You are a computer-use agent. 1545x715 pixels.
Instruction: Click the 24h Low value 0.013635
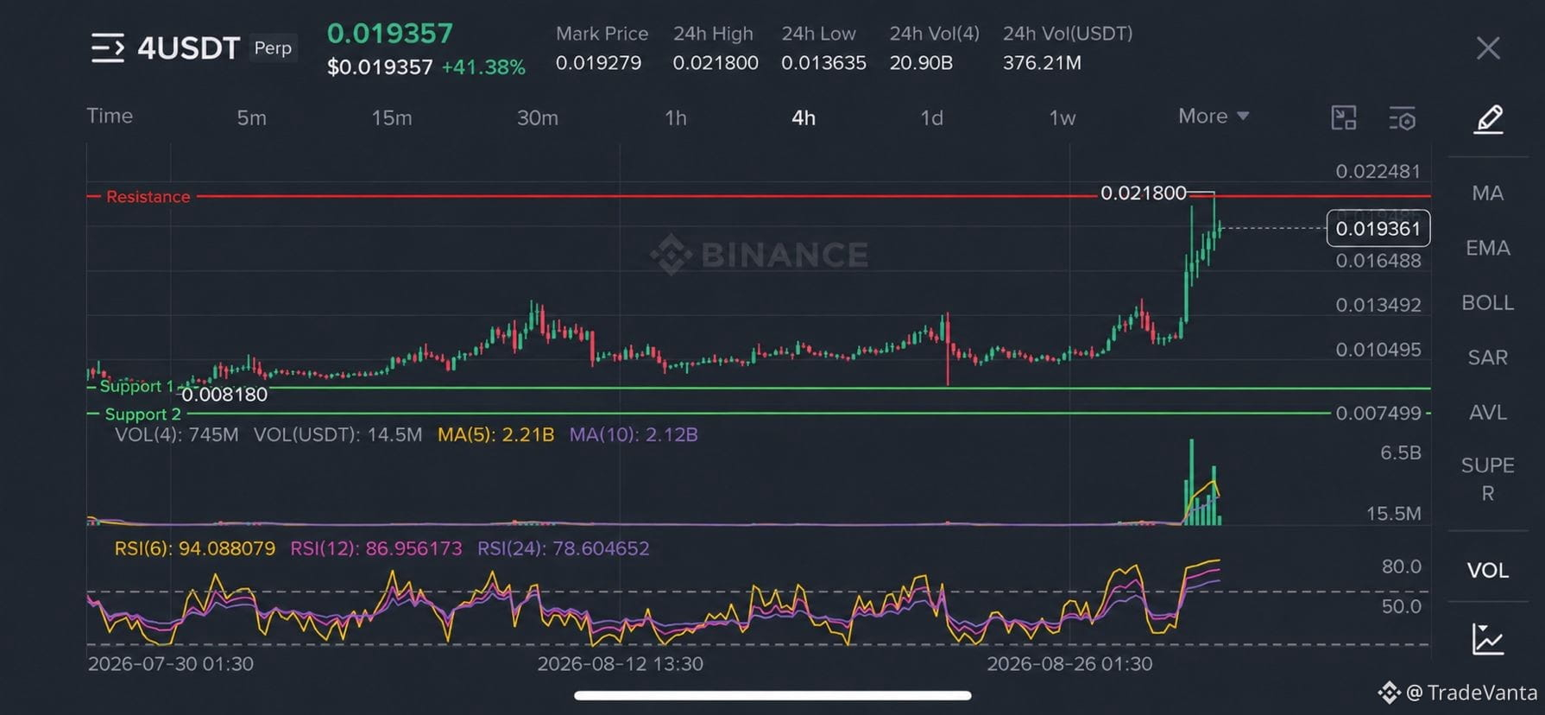pyautogui.click(x=823, y=63)
